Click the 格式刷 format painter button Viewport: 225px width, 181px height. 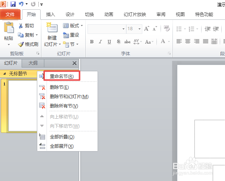28,44
